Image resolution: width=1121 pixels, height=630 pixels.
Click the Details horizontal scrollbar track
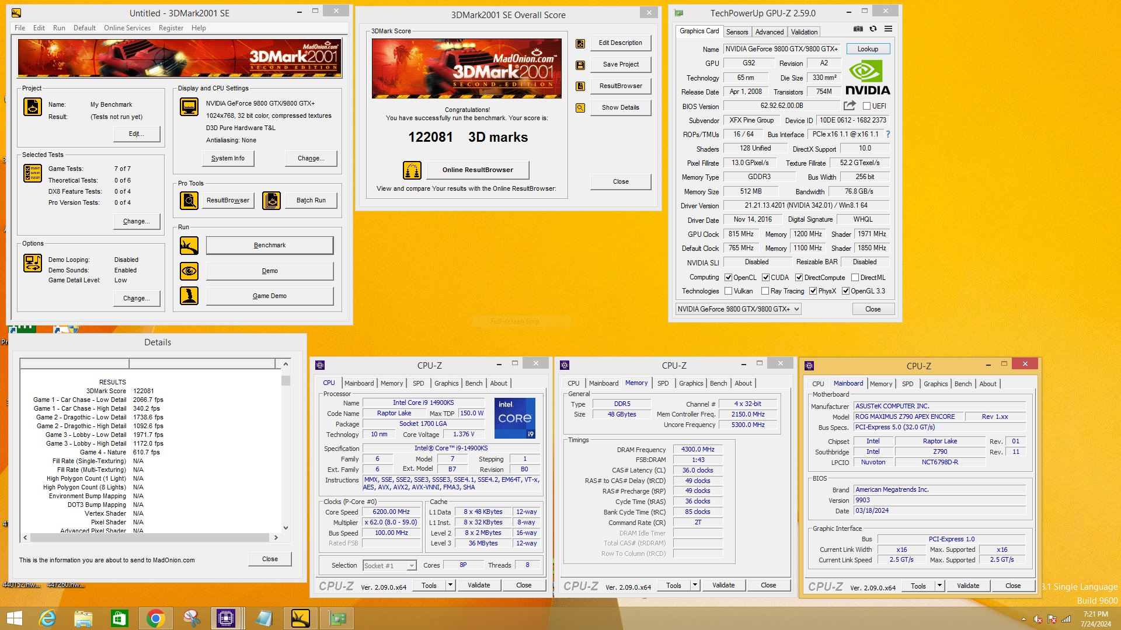pyautogui.click(x=150, y=537)
